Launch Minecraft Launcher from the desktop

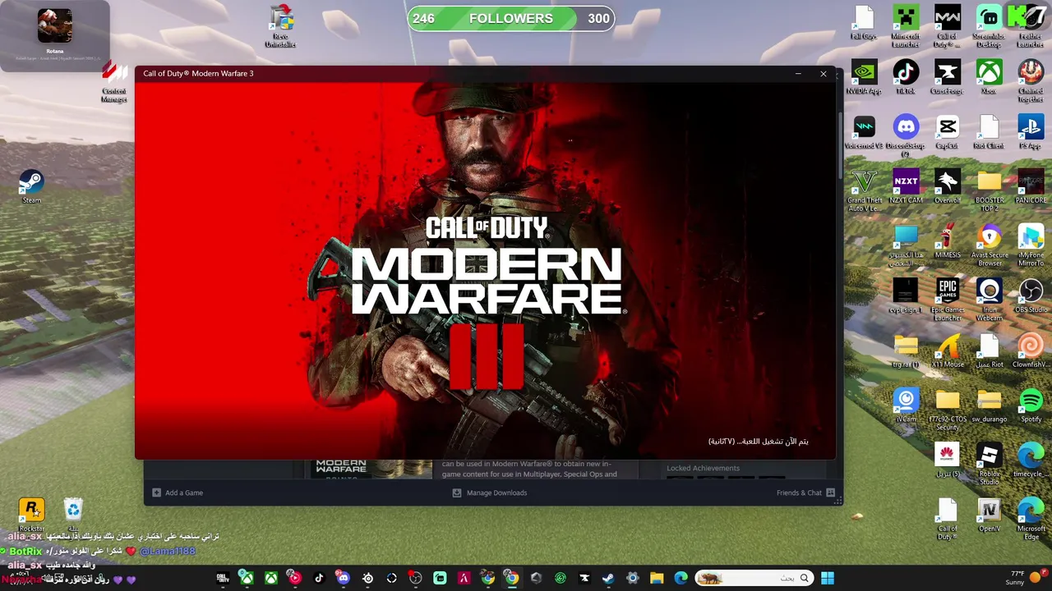tap(906, 27)
